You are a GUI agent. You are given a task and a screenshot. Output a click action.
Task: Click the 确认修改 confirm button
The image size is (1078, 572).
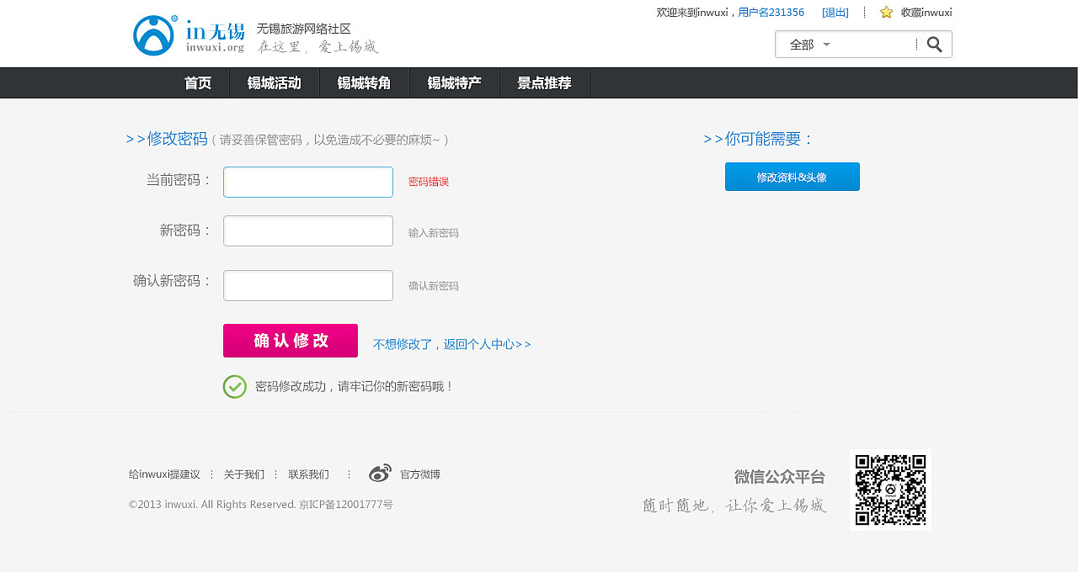[290, 340]
